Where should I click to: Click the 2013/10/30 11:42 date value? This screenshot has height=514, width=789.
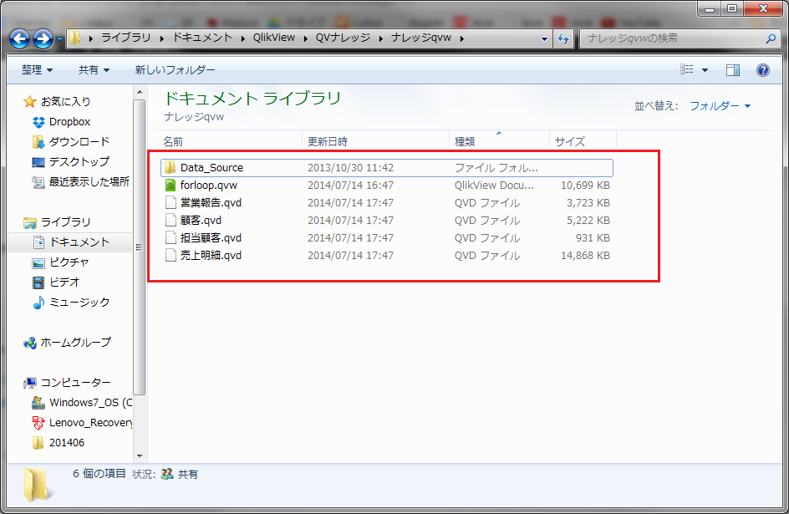[350, 168]
